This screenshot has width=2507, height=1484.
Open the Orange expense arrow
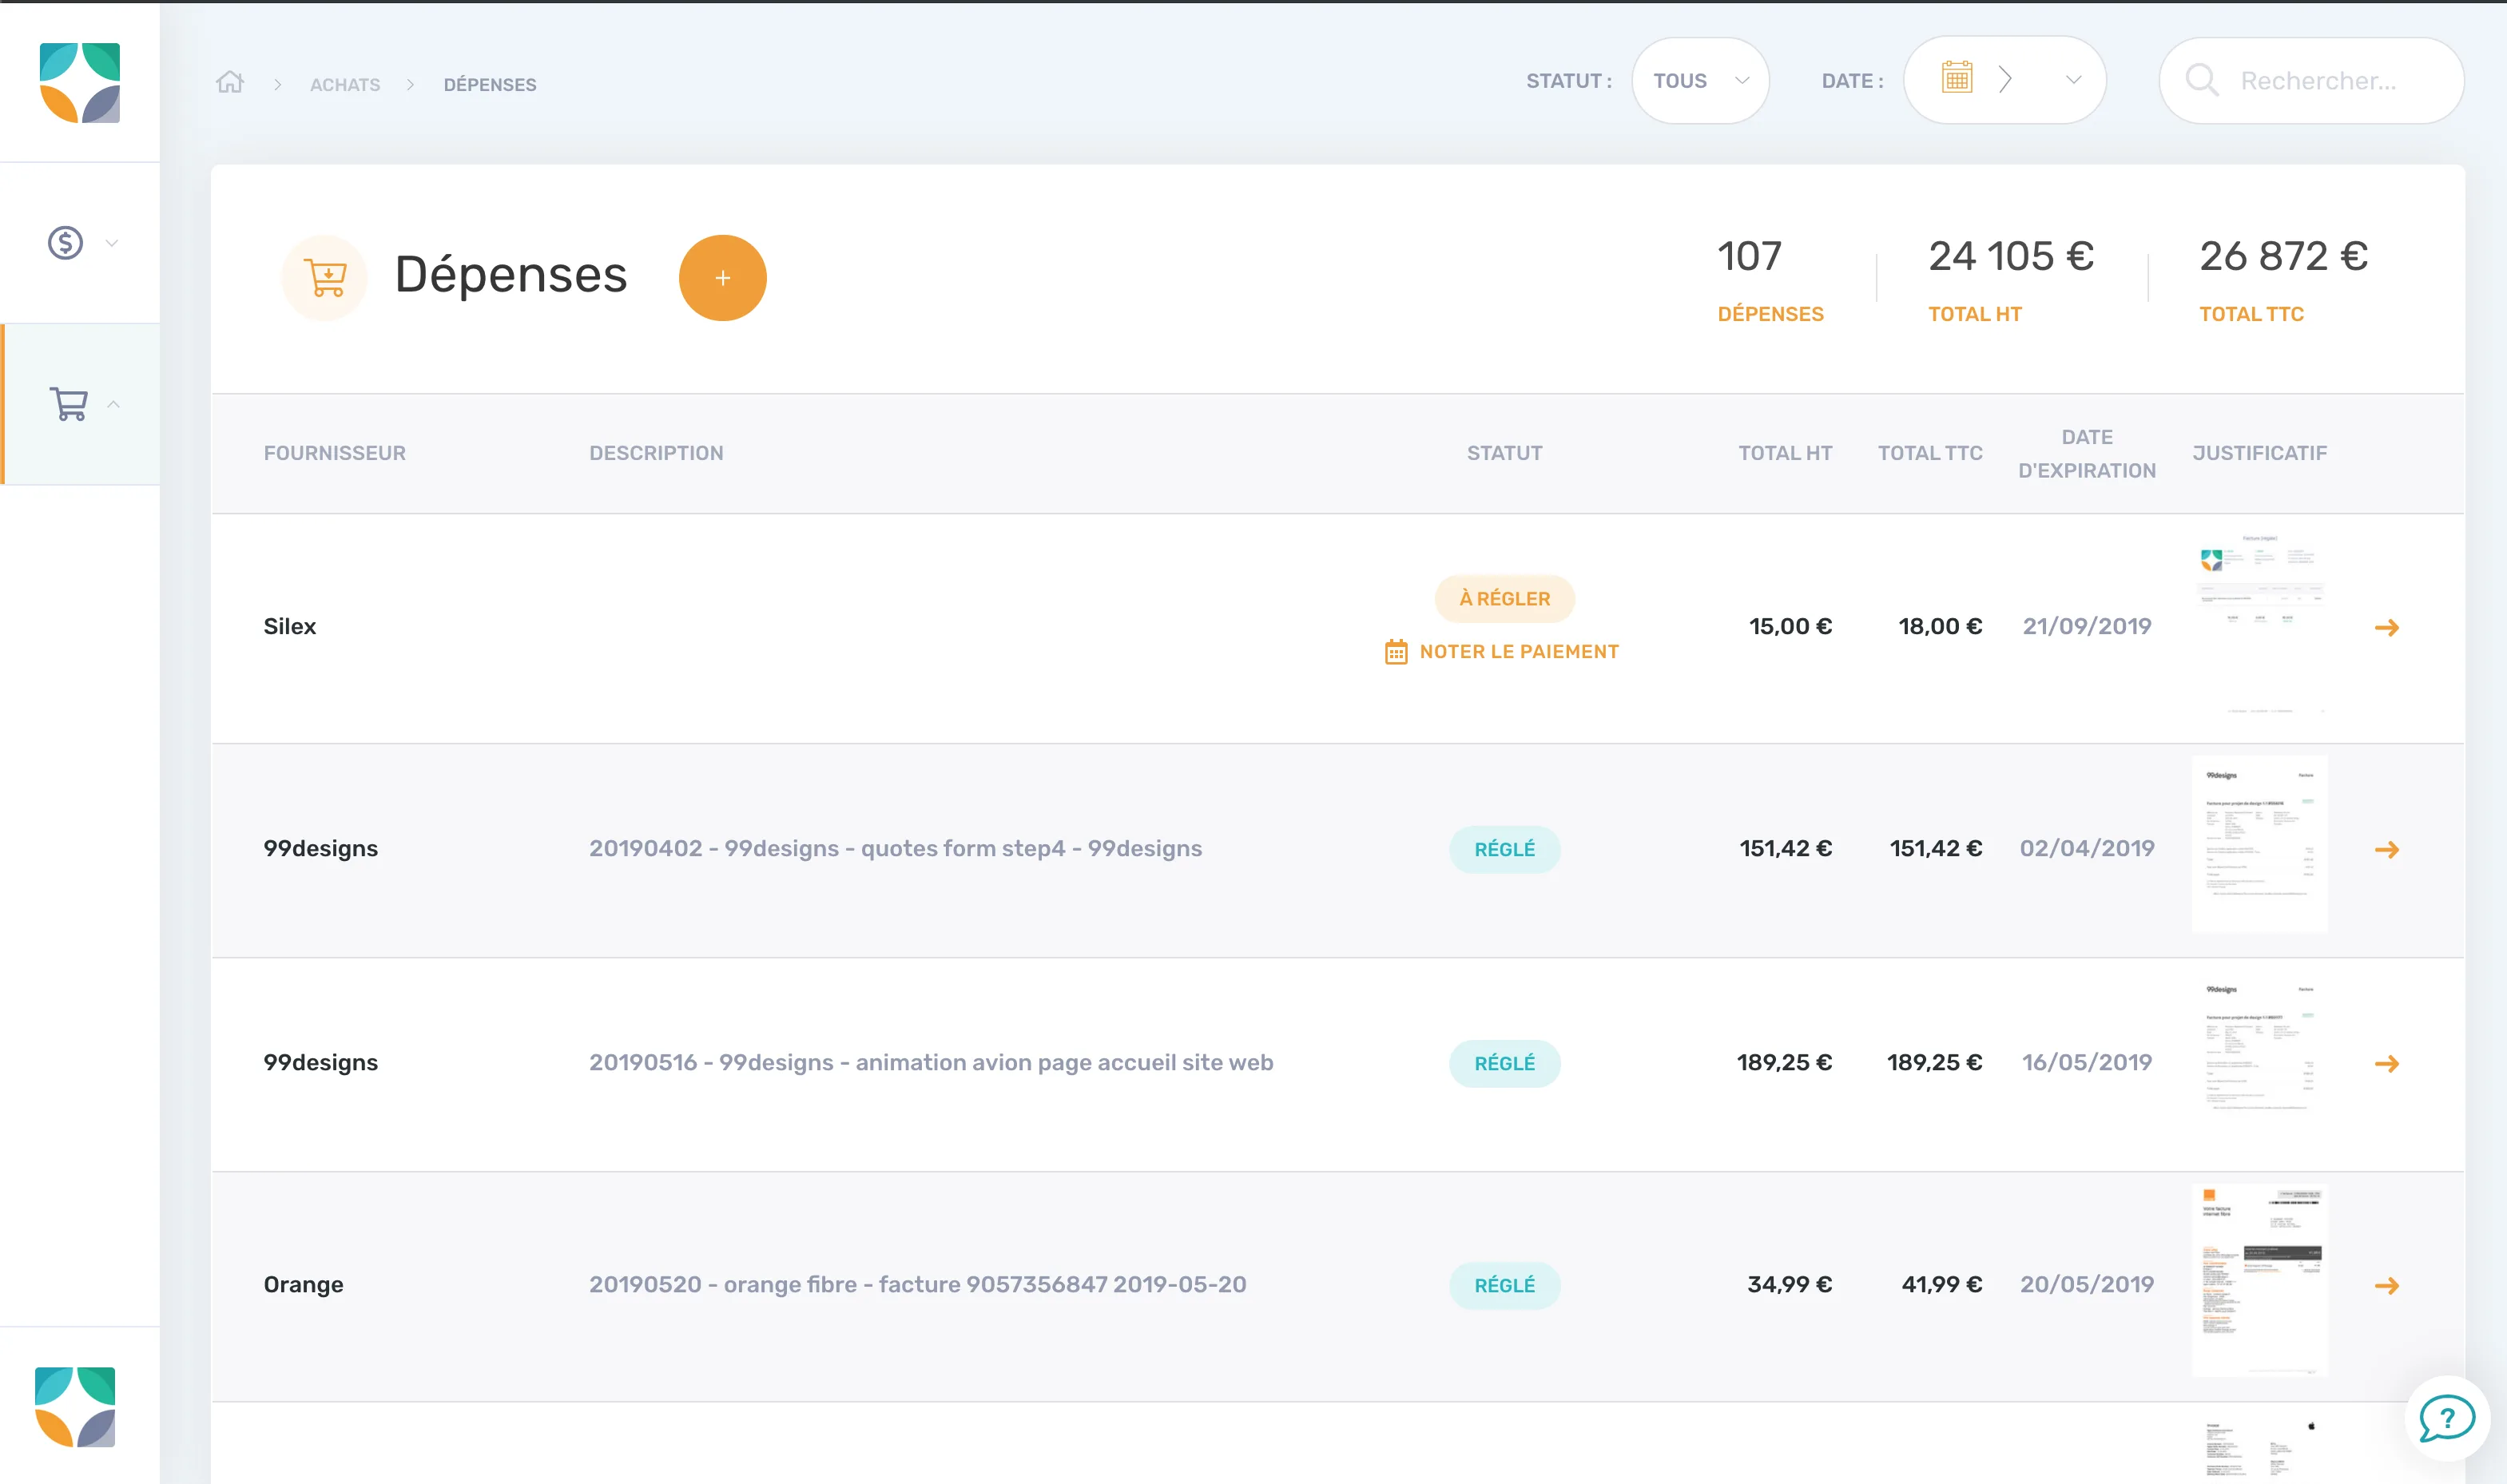(2386, 1285)
